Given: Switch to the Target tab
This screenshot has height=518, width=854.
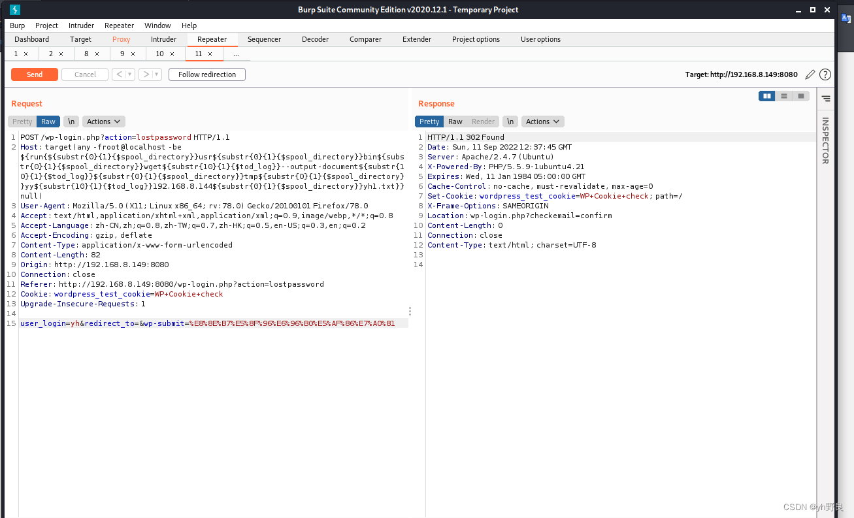Looking at the screenshot, I should pyautogui.click(x=81, y=39).
